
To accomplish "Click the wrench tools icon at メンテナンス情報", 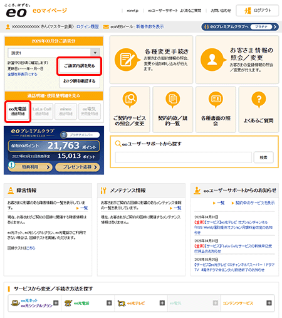I will click(x=103, y=191).
